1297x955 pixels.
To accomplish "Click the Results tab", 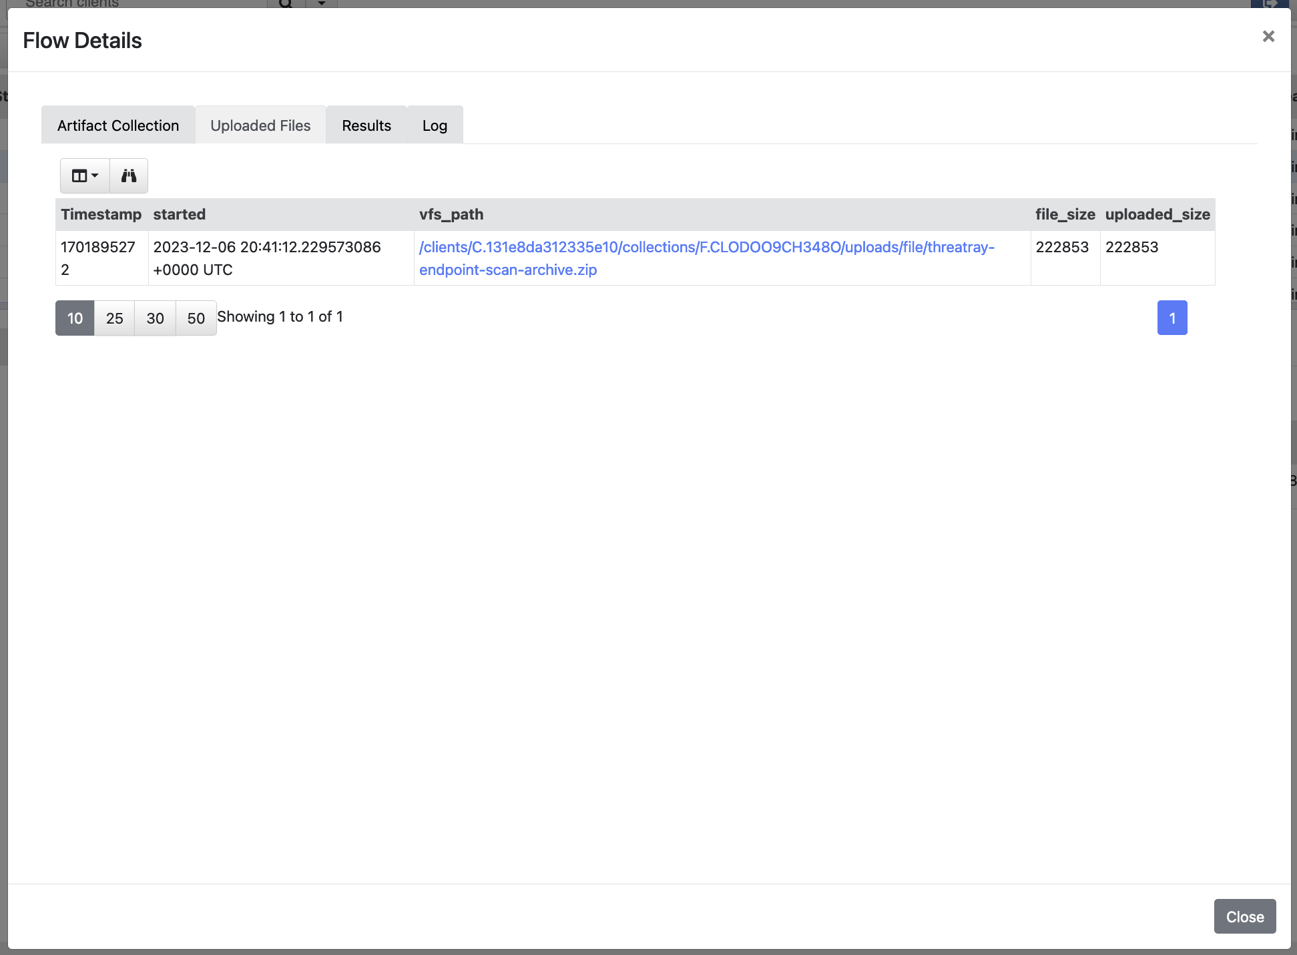I will [368, 125].
